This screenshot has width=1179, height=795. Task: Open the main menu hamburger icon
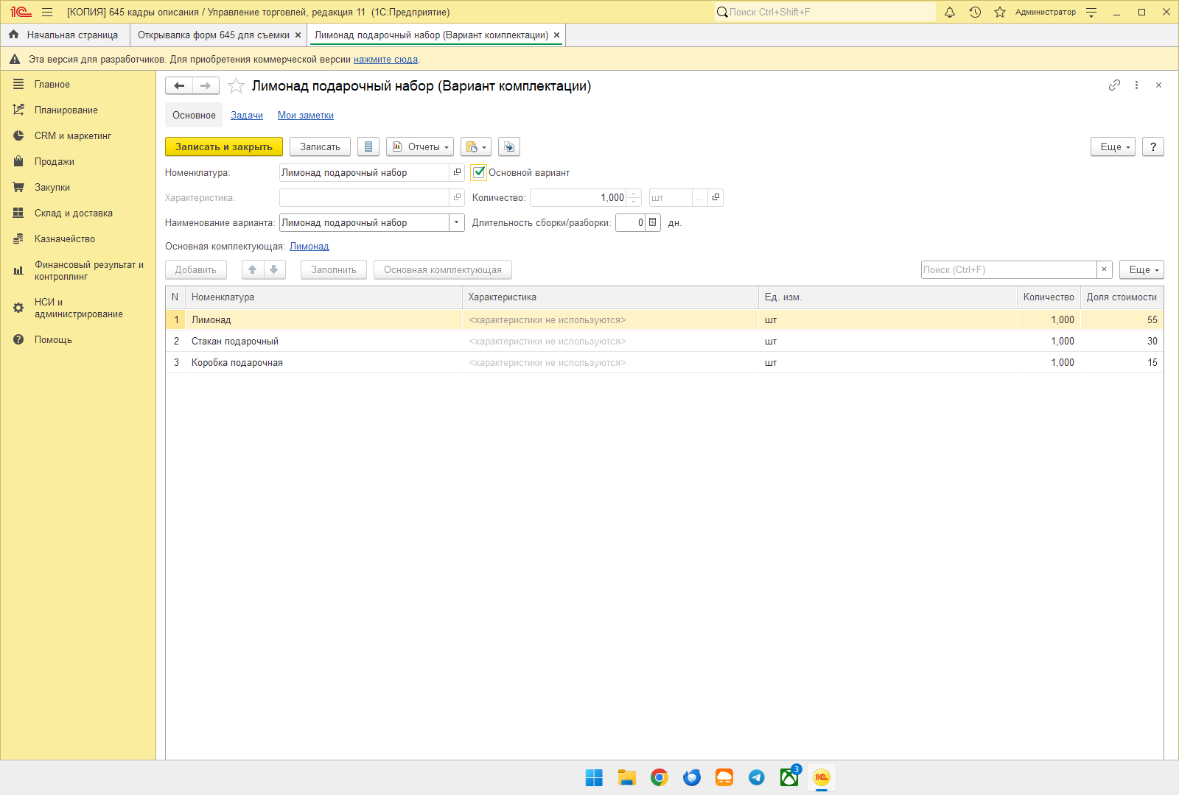tap(47, 12)
